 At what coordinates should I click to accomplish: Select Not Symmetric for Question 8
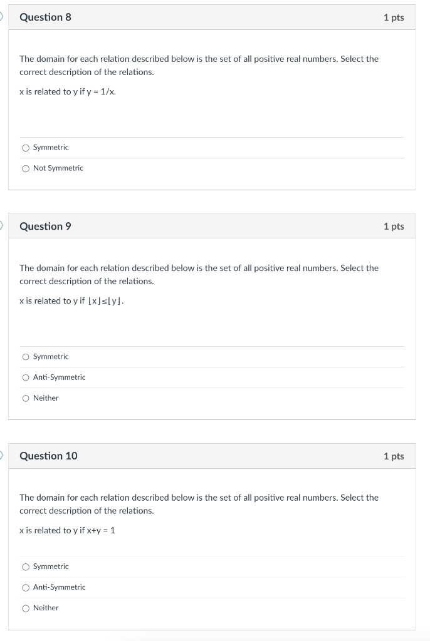(x=24, y=168)
